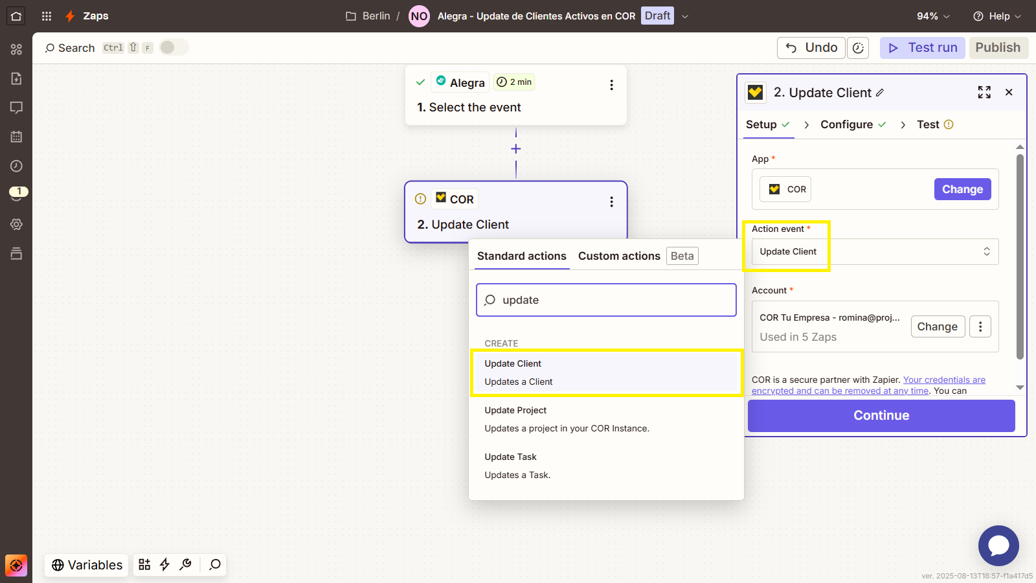
Task: Switch to the Standard actions tab
Action: click(x=522, y=256)
